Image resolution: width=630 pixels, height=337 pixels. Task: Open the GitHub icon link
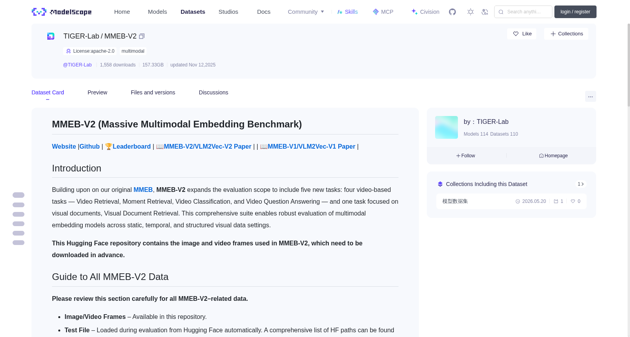(x=452, y=12)
